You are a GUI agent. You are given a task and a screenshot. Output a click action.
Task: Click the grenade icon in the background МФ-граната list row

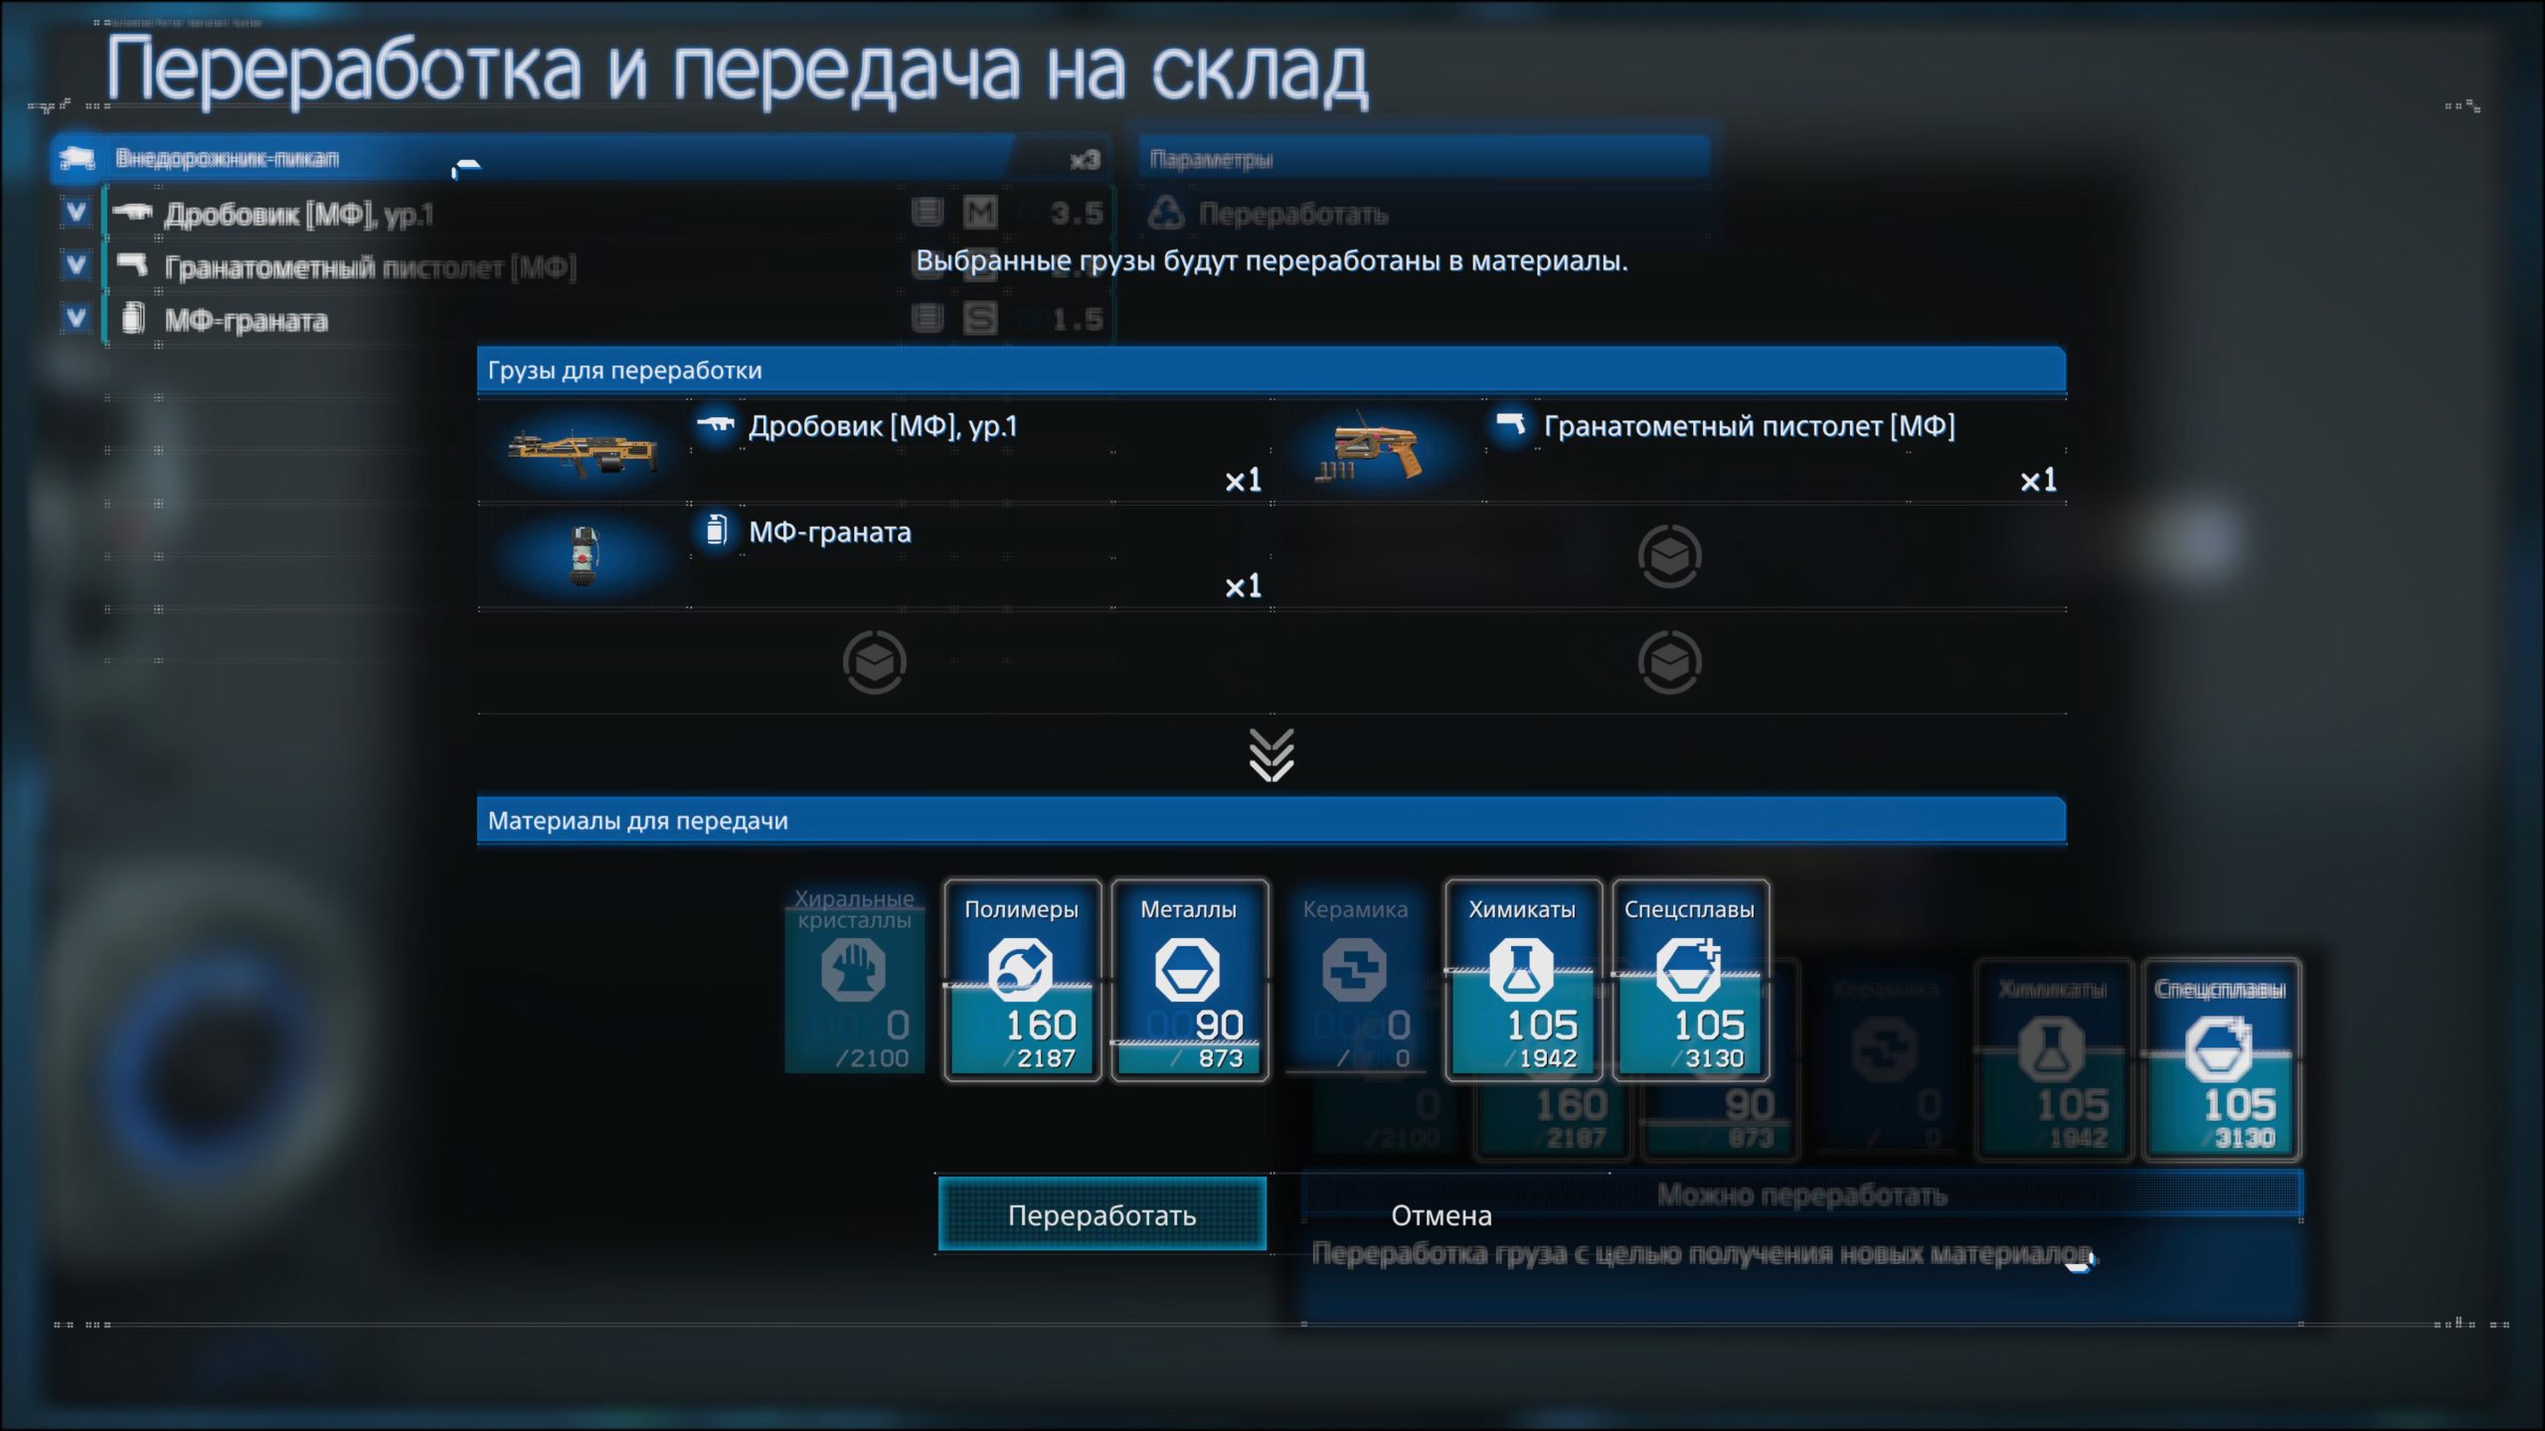coord(133,318)
